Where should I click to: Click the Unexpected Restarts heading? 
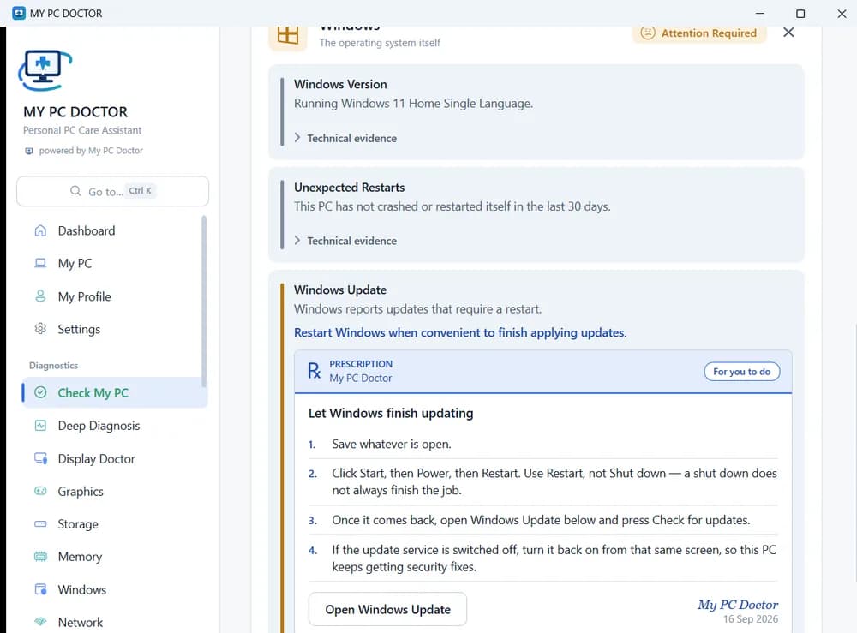tap(350, 188)
